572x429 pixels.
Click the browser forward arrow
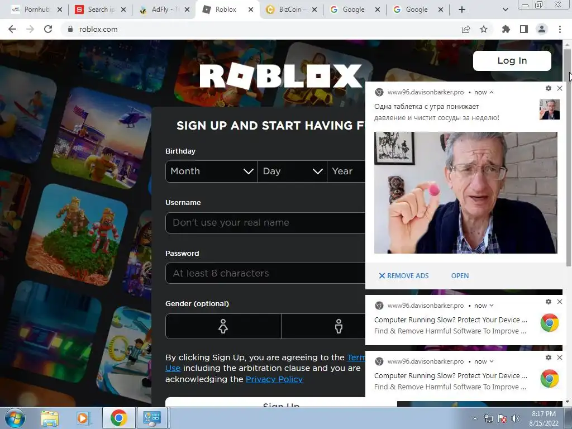click(30, 29)
